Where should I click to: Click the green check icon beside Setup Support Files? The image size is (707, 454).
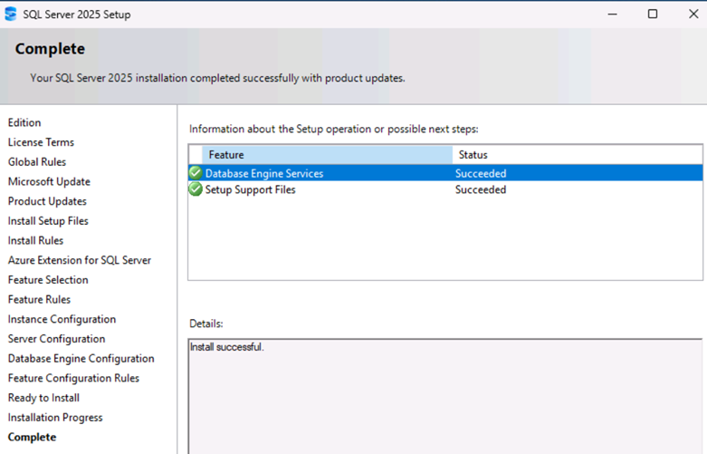(x=196, y=189)
